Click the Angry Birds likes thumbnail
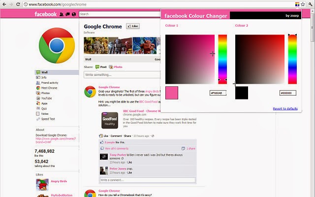Screen dimensions: 315x197 click(x=42, y=185)
